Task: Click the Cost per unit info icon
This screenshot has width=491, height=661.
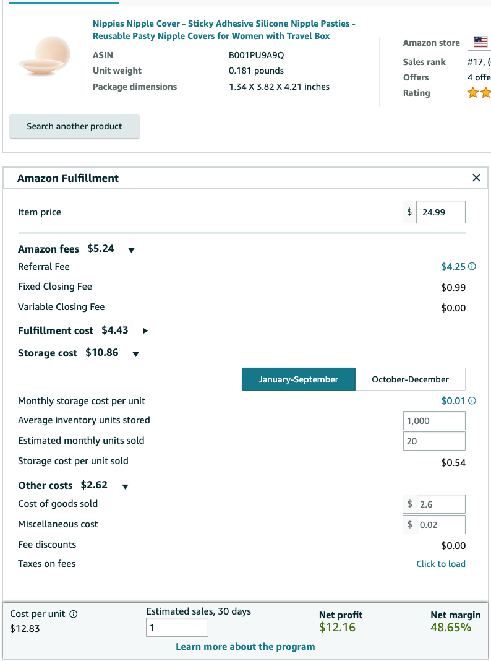Action: pyautogui.click(x=73, y=614)
